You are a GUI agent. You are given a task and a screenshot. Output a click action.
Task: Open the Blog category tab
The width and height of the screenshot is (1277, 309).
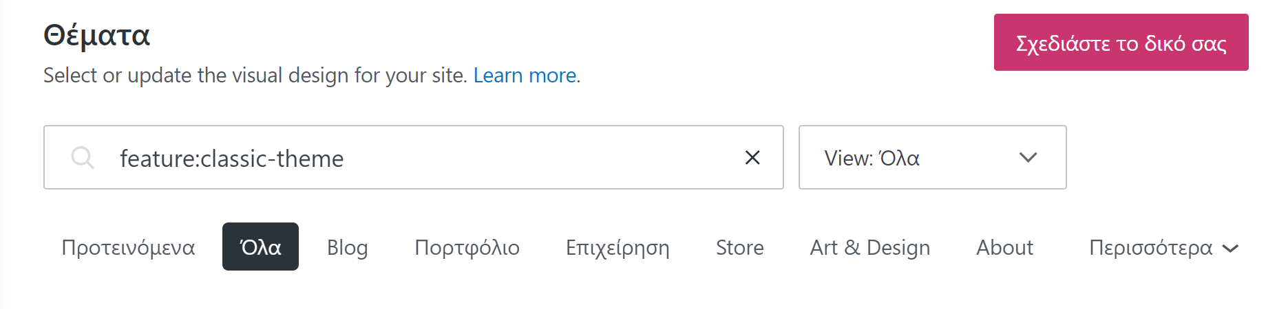pyautogui.click(x=347, y=247)
